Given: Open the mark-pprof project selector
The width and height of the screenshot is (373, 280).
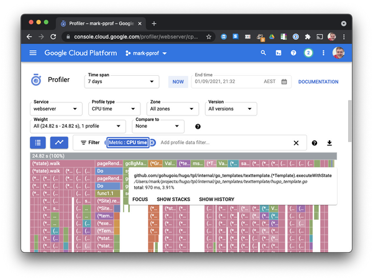Looking at the screenshot, I should [x=147, y=53].
